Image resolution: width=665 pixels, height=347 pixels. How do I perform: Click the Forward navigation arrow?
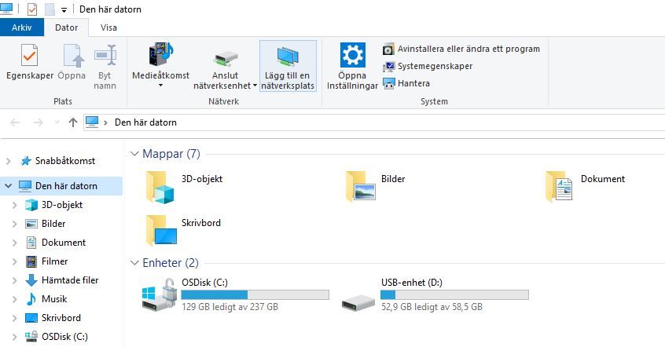pos(39,122)
